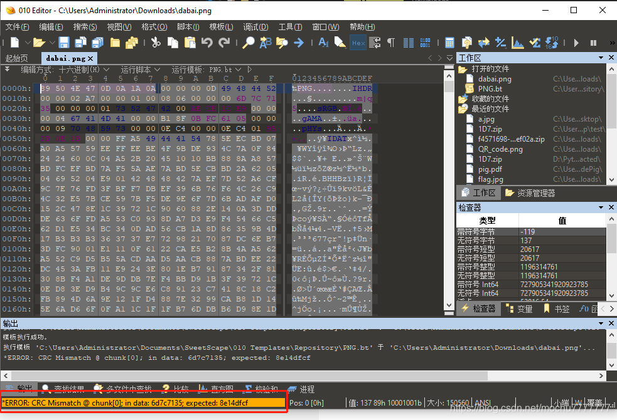
Task: Save the file with the floppy disk icon
Action: 64,43
